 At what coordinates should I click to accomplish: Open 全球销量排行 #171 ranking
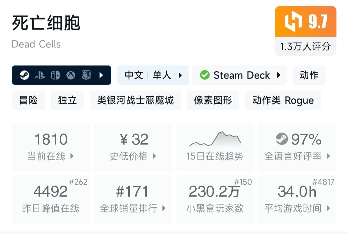133,199
